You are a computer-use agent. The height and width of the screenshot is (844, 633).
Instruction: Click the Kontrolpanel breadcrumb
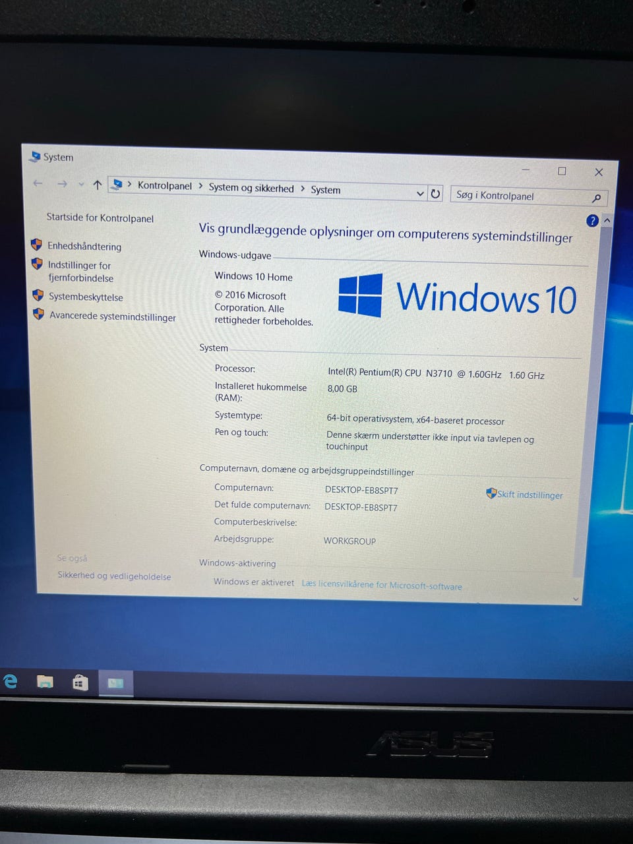pyautogui.click(x=164, y=186)
